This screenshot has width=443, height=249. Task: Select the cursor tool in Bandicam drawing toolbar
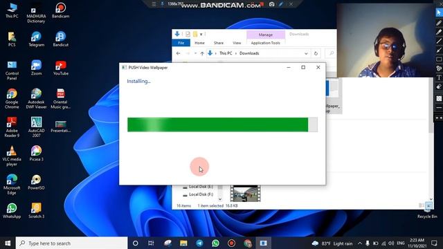439,12
